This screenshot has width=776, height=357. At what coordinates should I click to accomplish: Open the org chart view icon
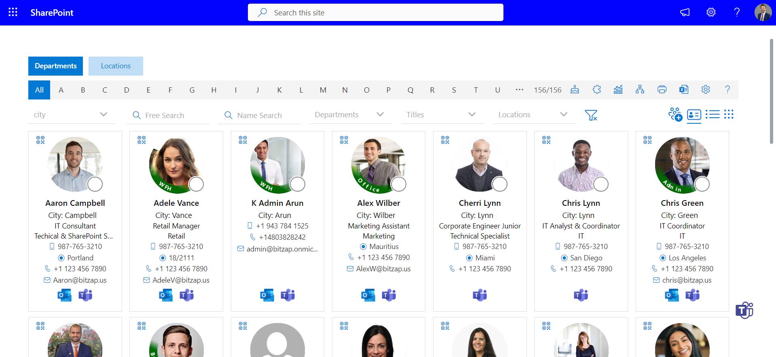(x=640, y=90)
